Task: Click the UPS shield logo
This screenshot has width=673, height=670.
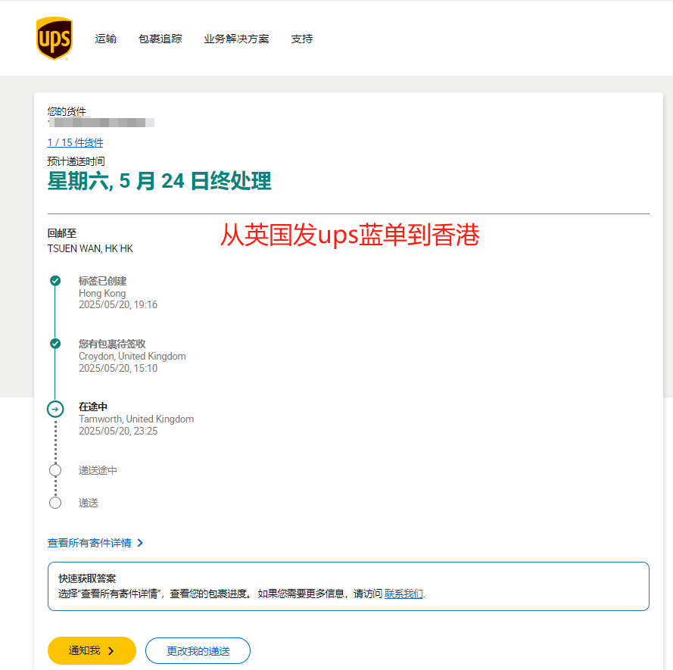Action: (x=55, y=38)
